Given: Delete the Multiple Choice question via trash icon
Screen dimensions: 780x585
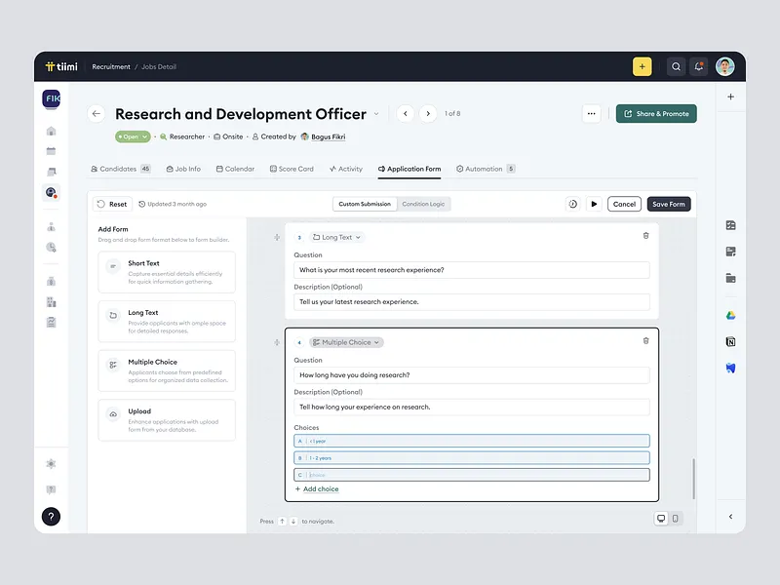Looking at the screenshot, I should point(644,340).
